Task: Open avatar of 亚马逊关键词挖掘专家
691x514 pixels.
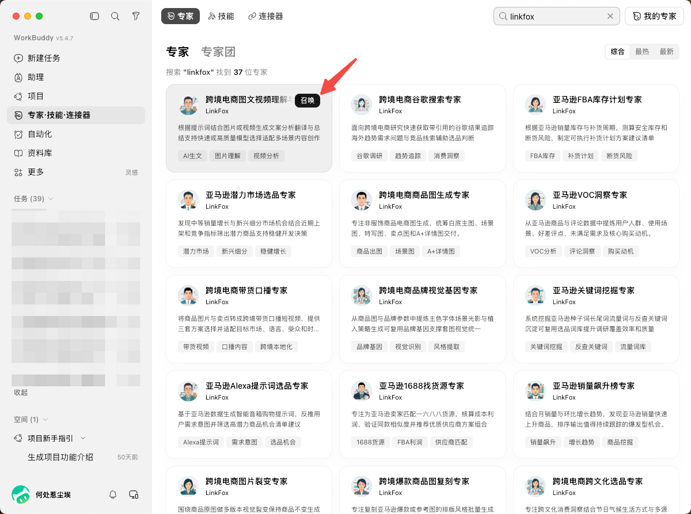Action: click(x=536, y=296)
